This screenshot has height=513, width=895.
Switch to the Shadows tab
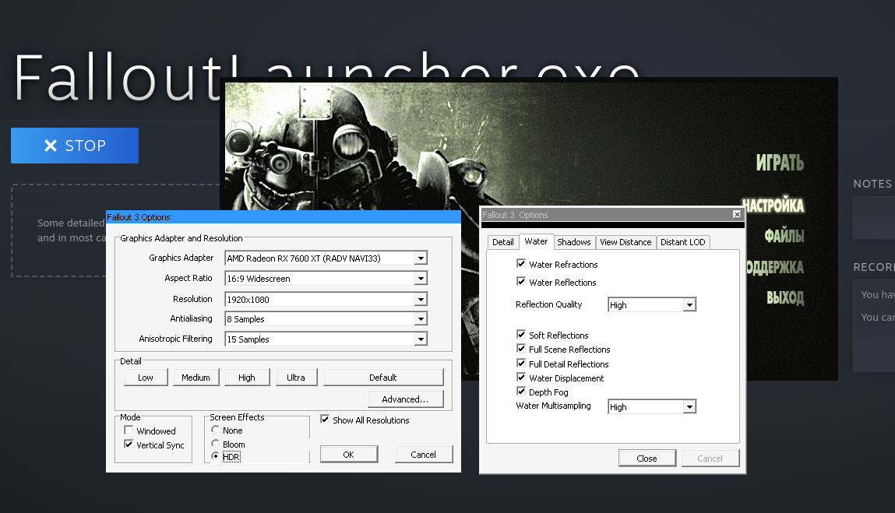[x=573, y=242]
